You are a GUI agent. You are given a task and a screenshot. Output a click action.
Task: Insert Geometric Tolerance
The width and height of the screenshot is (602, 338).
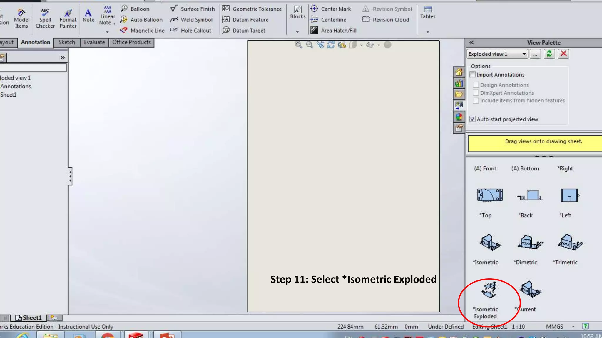coord(252,9)
